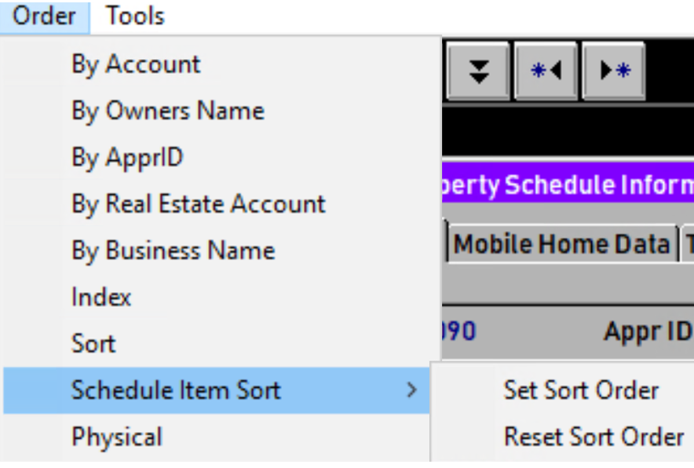Open the Tools menu
The width and height of the screenshot is (694, 468).
(x=135, y=16)
